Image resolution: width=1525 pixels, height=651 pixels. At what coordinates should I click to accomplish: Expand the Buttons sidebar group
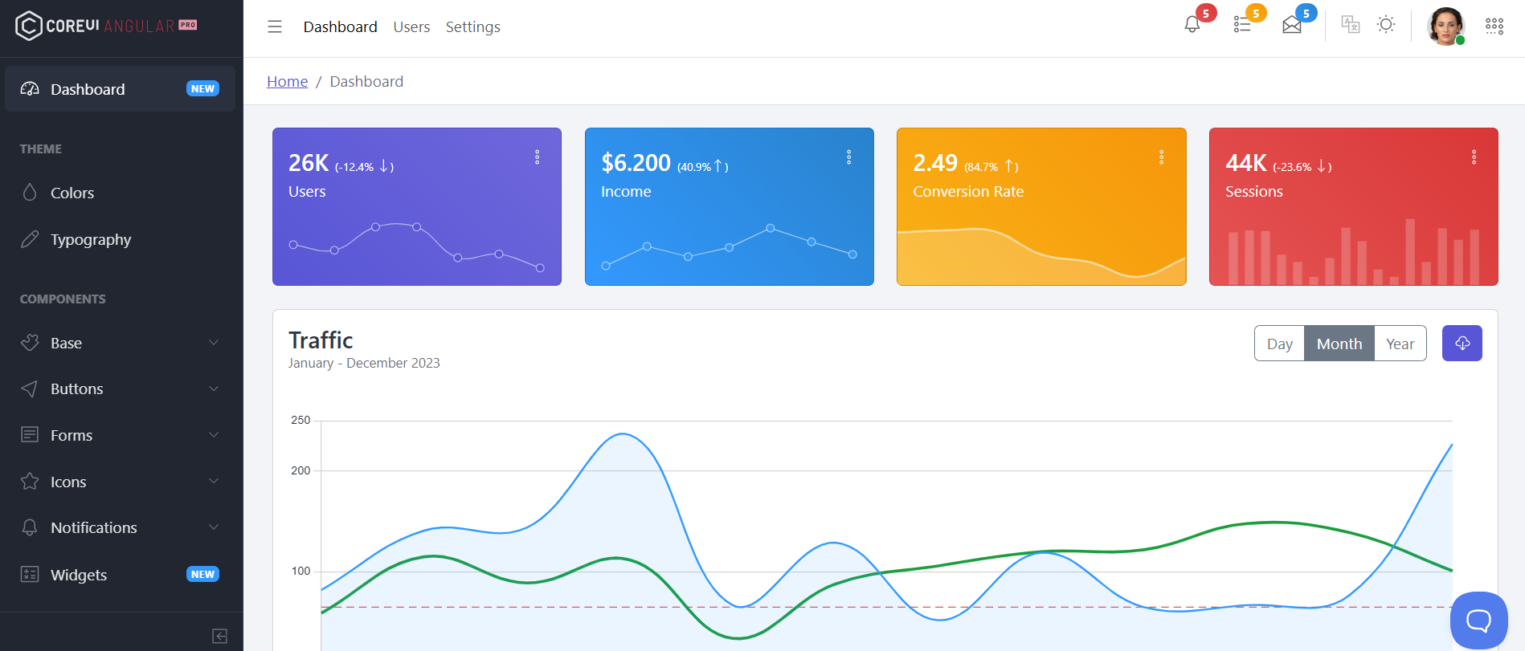pyautogui.click(x=120, y=389)
